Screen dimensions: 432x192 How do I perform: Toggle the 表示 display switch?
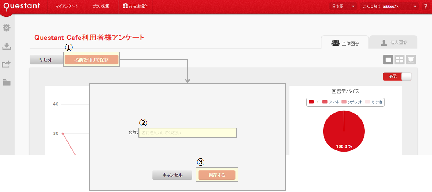[x=397, y=77]
